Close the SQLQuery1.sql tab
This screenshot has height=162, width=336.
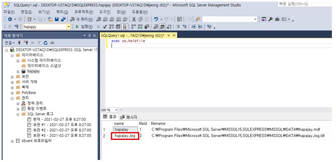coord(174,36)
